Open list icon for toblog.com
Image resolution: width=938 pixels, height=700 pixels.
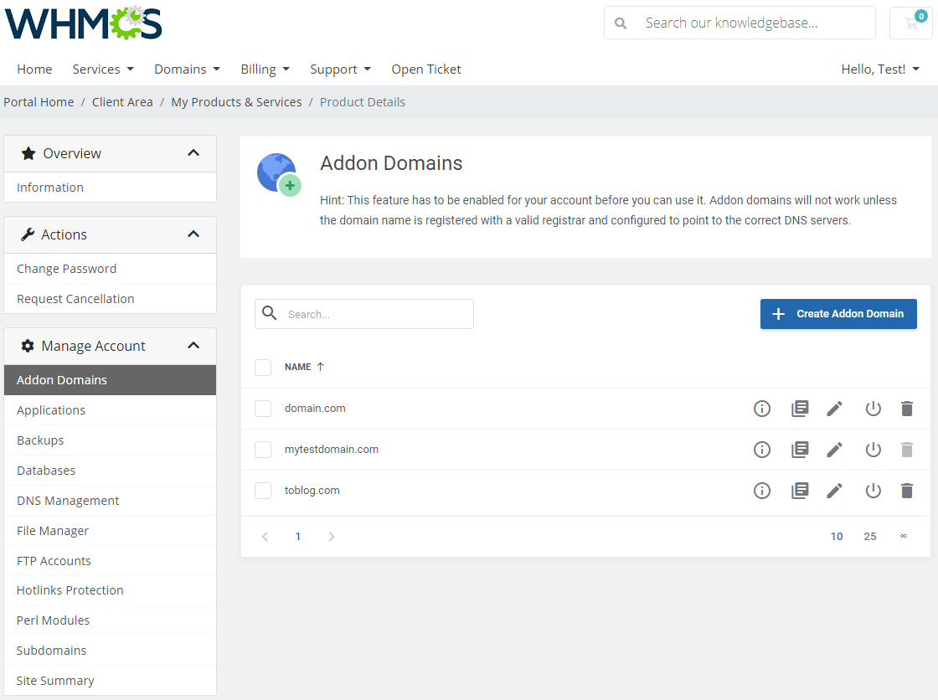point(800,491)
